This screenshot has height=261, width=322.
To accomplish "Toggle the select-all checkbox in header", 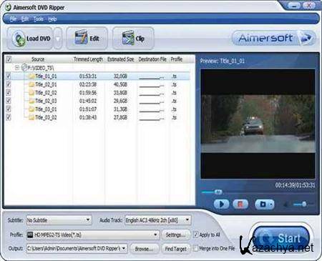I will [9, 59].
